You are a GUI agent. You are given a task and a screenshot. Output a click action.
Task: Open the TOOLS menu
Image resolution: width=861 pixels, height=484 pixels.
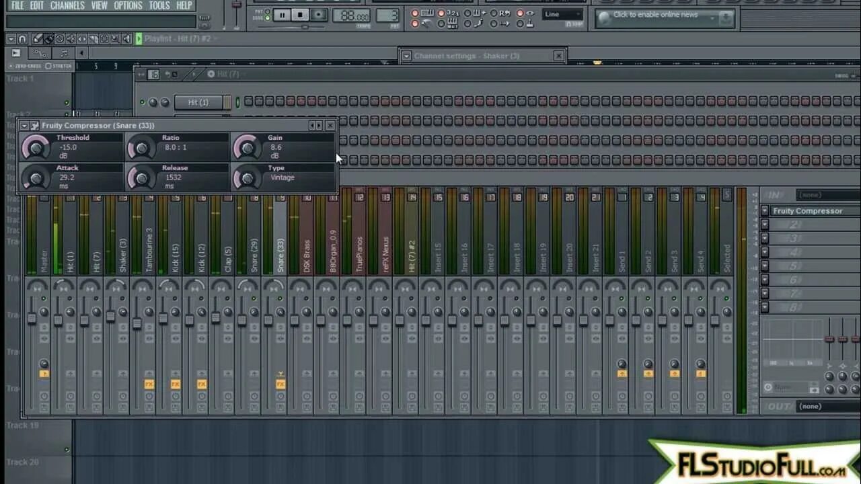tap(159, 5)
